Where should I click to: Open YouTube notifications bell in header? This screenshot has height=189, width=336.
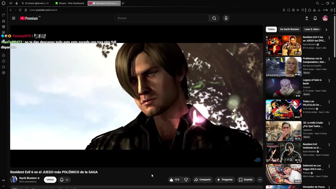tap(315, 18)
